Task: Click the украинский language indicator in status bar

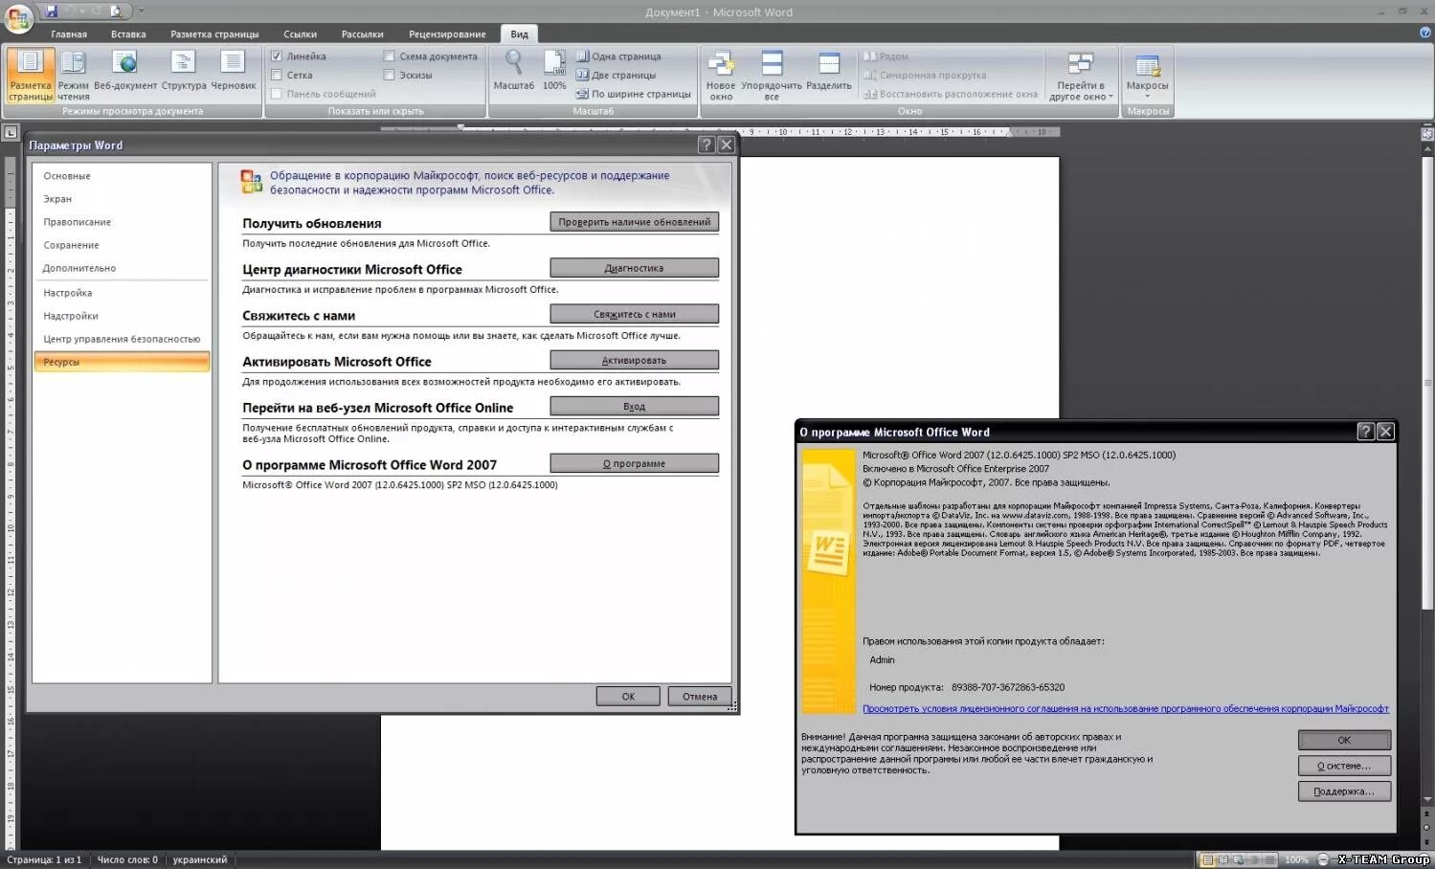Action: pyautogui.click(x=200, y=859)
